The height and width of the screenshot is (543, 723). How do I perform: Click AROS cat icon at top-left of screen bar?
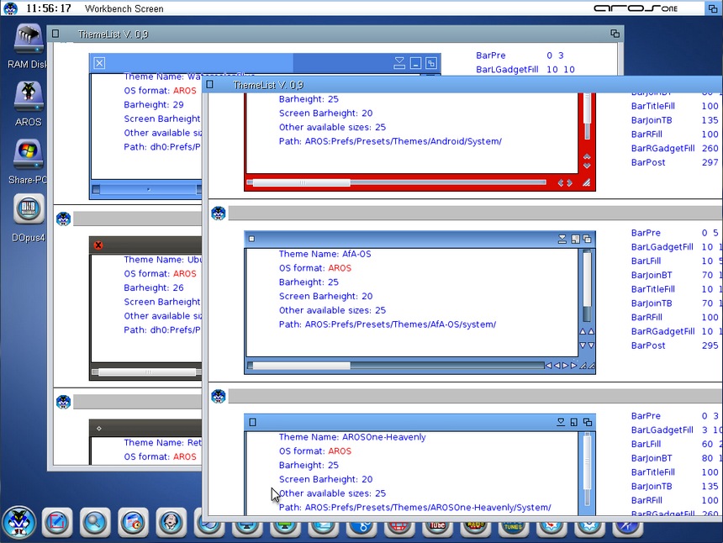(x=10, y=8)
